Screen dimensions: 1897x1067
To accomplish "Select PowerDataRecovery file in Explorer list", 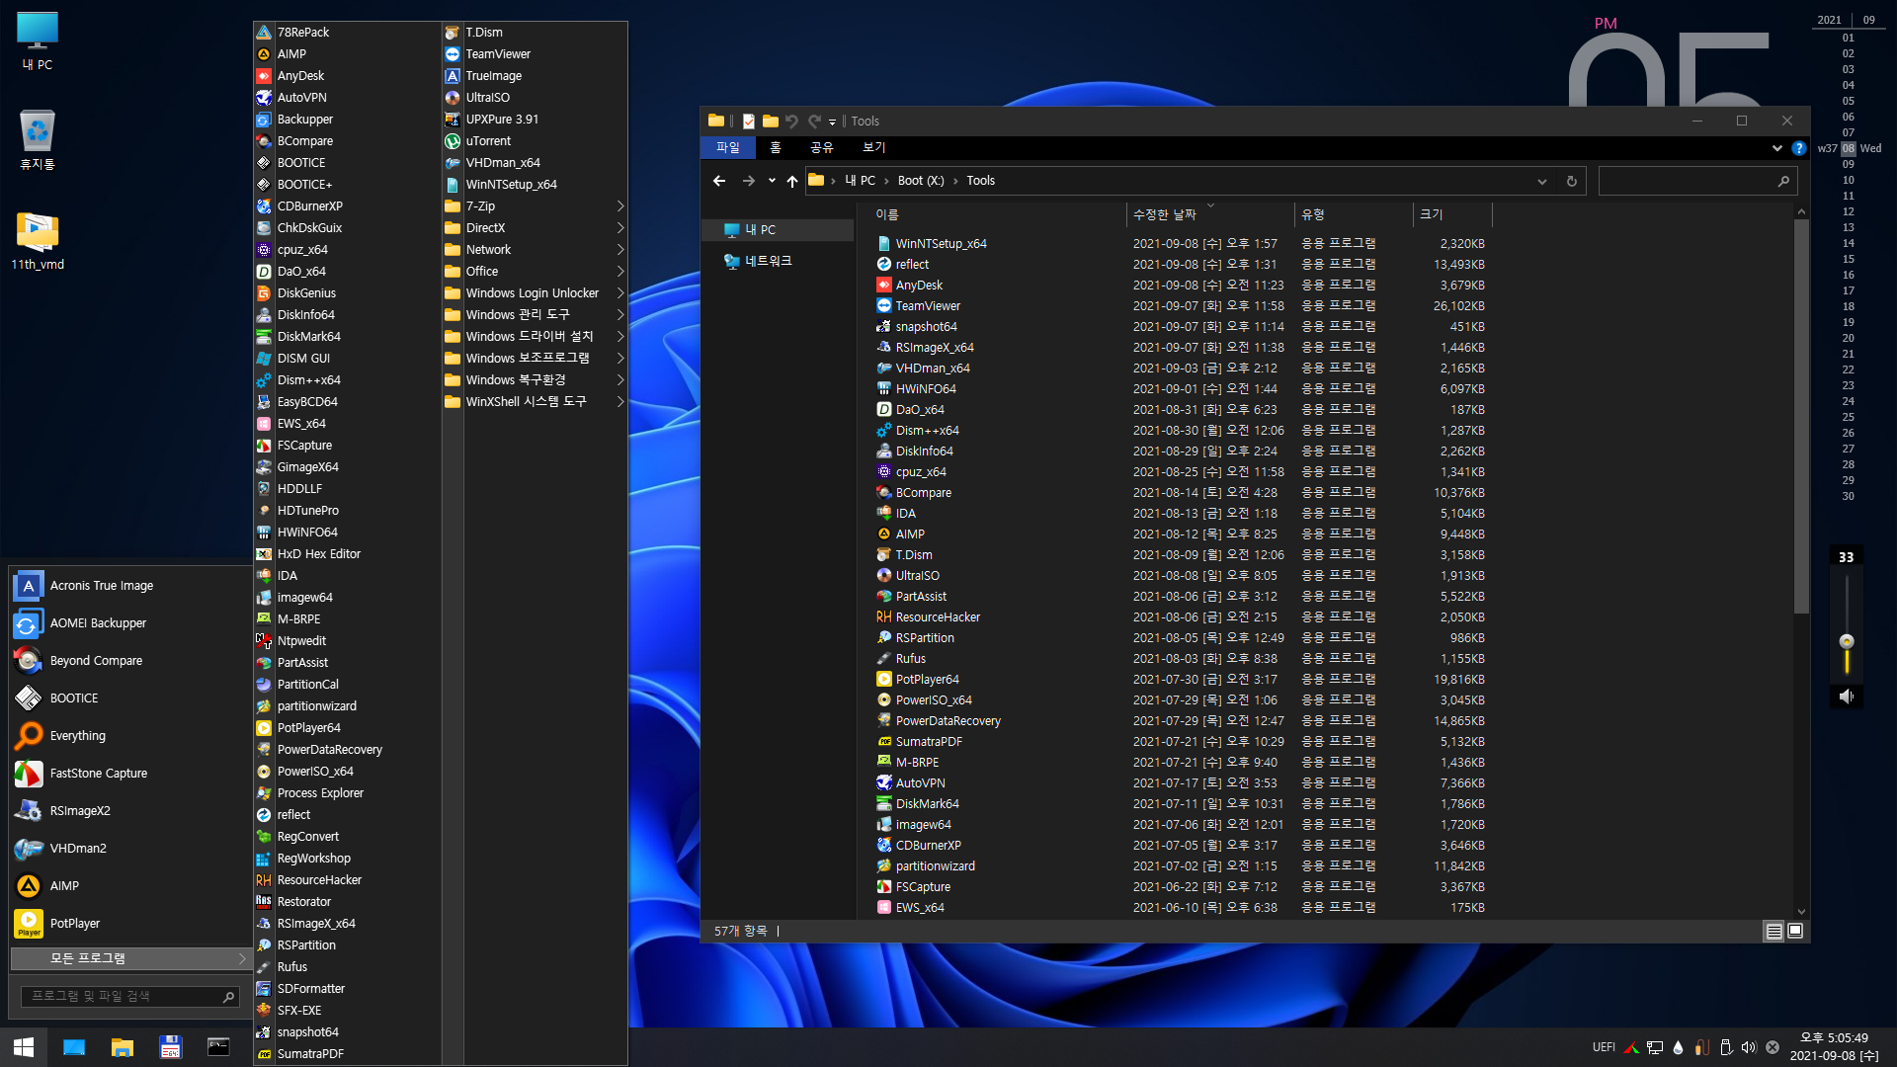I will point(1181,721).
